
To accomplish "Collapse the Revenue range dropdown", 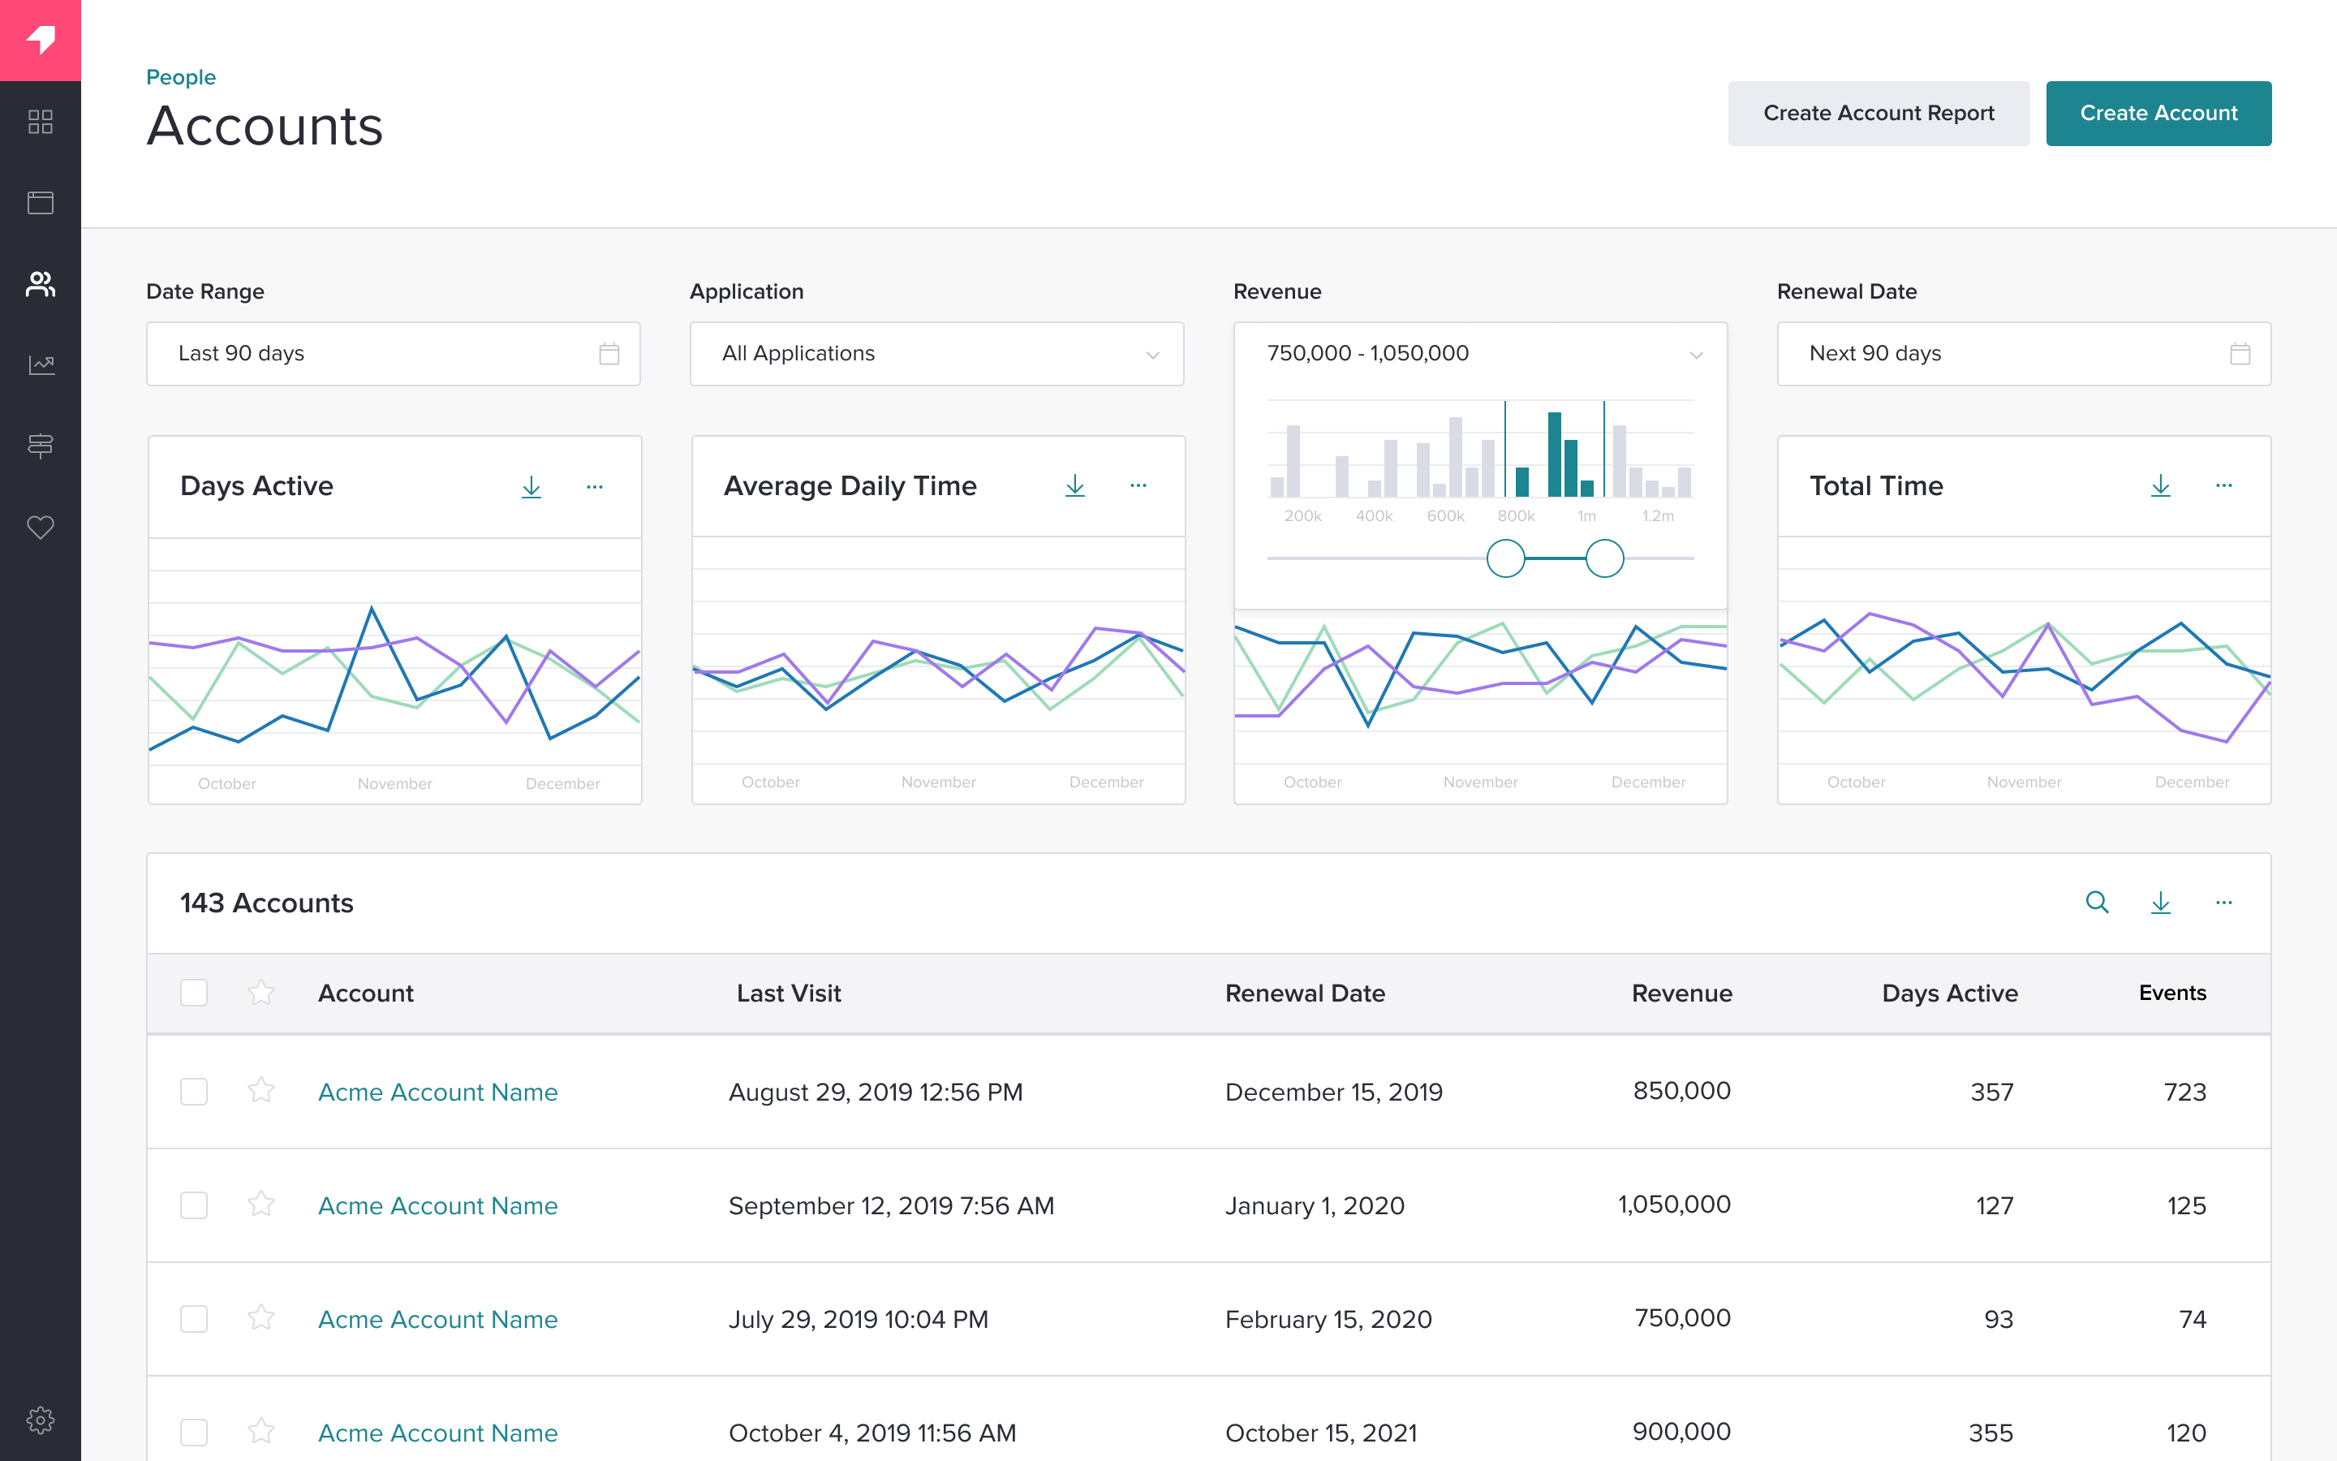I will pyautogui.click(x=1696, y=355).
